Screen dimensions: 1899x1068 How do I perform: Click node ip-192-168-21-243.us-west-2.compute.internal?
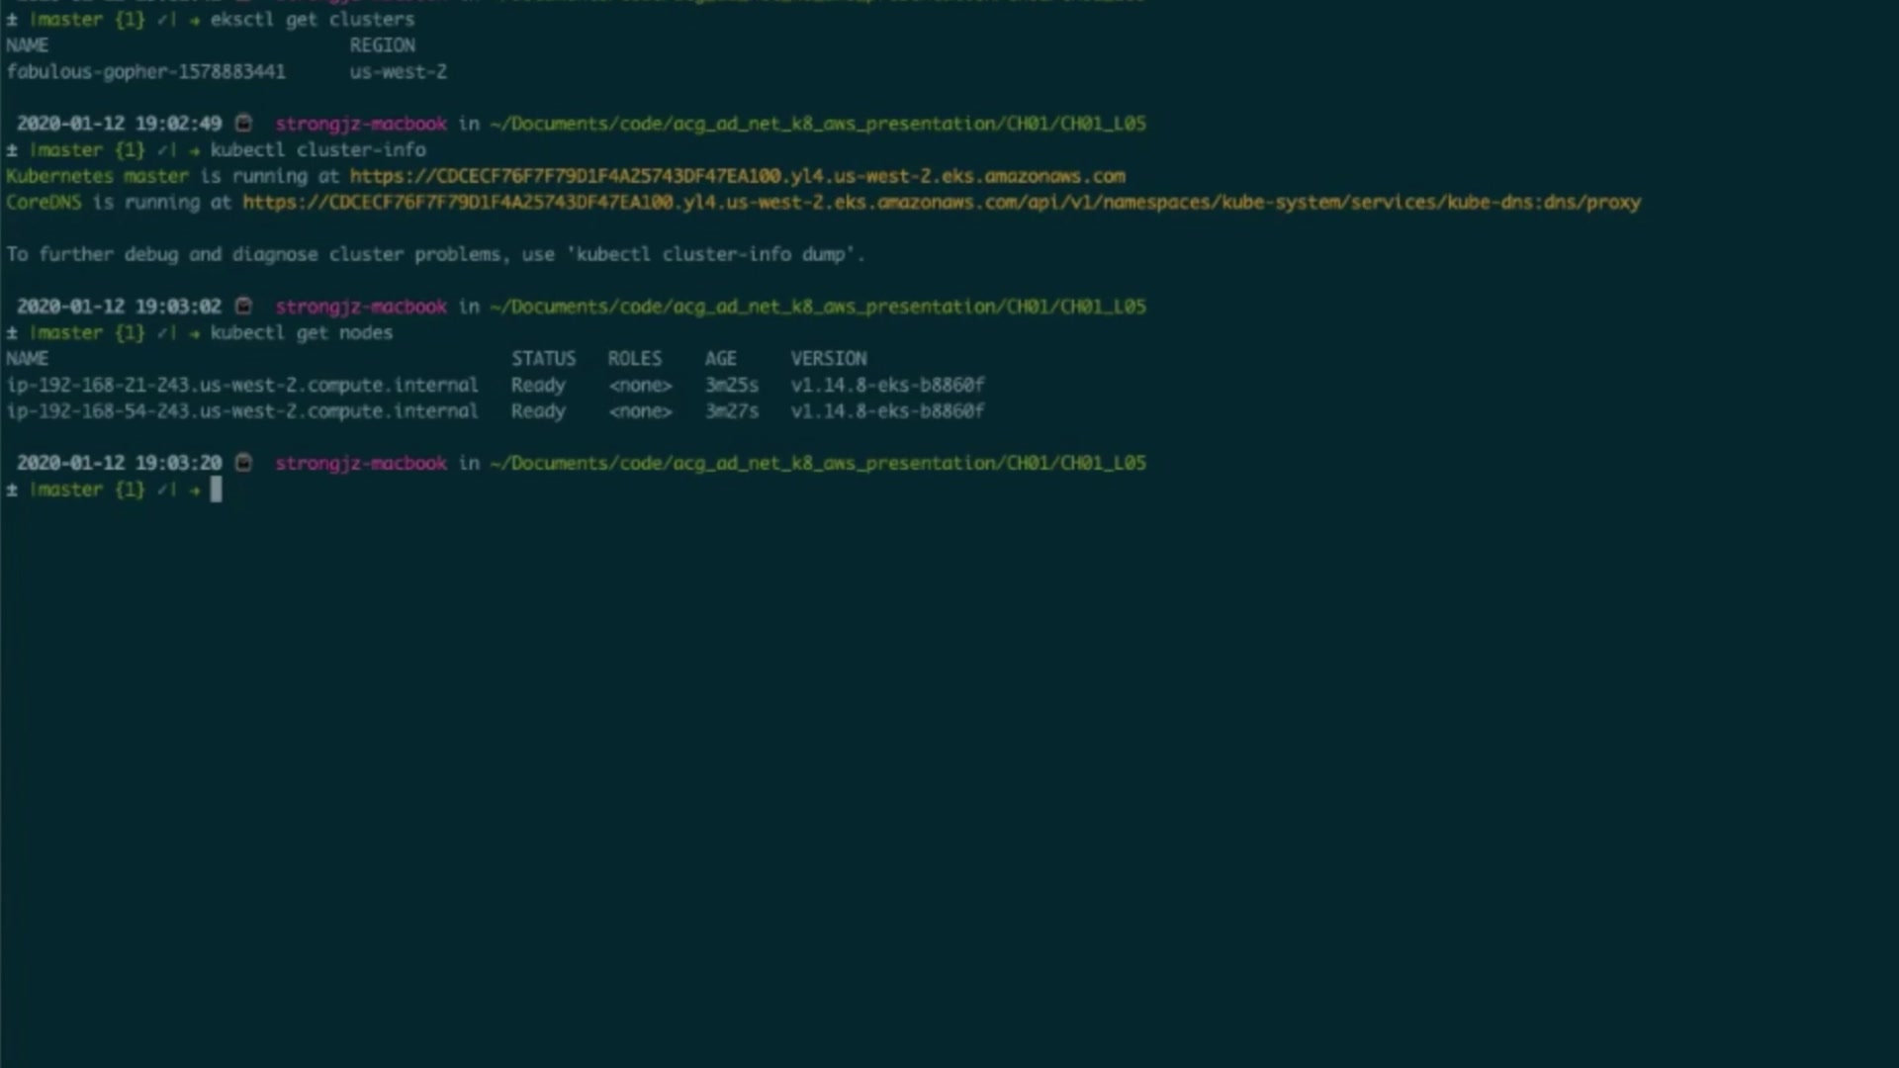tap(241, 385)
